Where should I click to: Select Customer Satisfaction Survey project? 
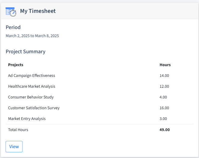pyautogui.click(x=34, y=108)
